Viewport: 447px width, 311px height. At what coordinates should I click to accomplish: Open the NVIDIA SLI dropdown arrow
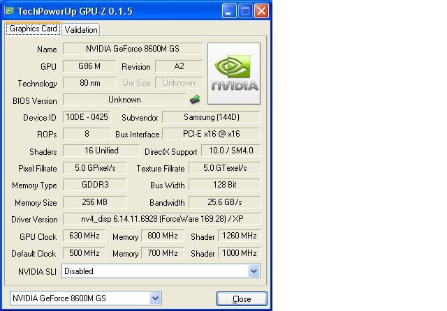254,271
